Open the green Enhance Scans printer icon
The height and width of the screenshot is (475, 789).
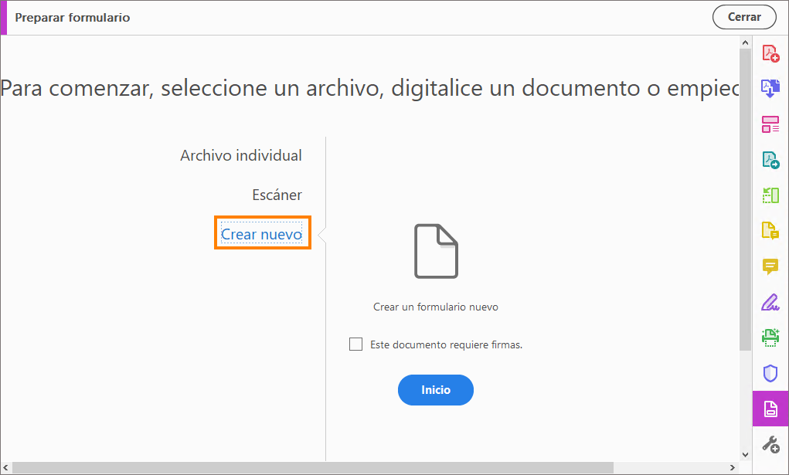770,338
